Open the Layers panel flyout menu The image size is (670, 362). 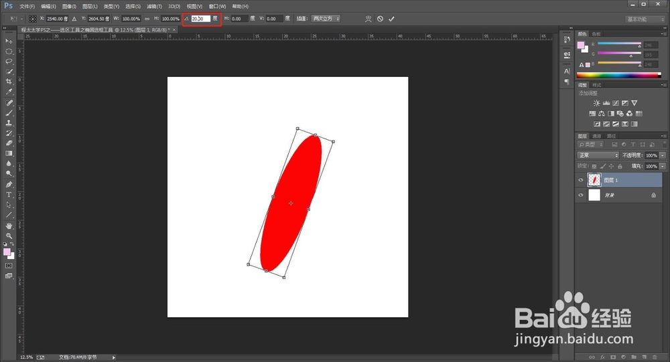[663, 136]
